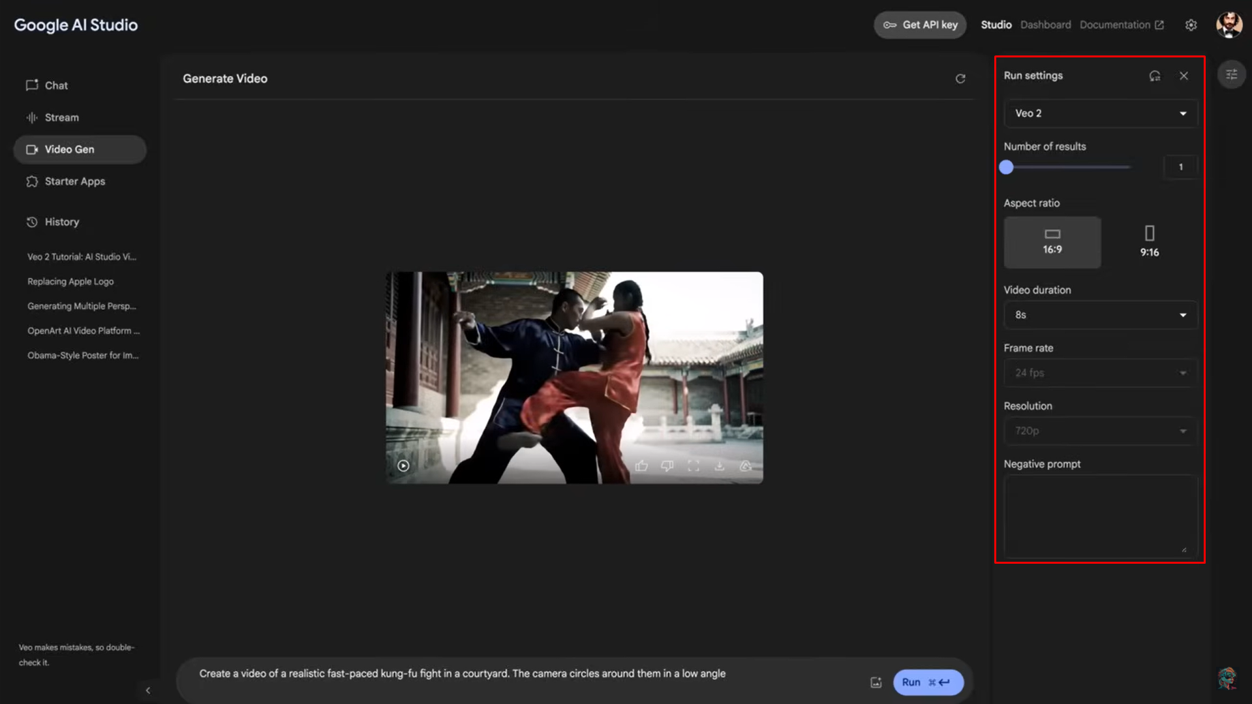Viewport: 1252px width, 704px height.
Task: Expand the Frame rate dropdown
Action: click(1099, 373)
